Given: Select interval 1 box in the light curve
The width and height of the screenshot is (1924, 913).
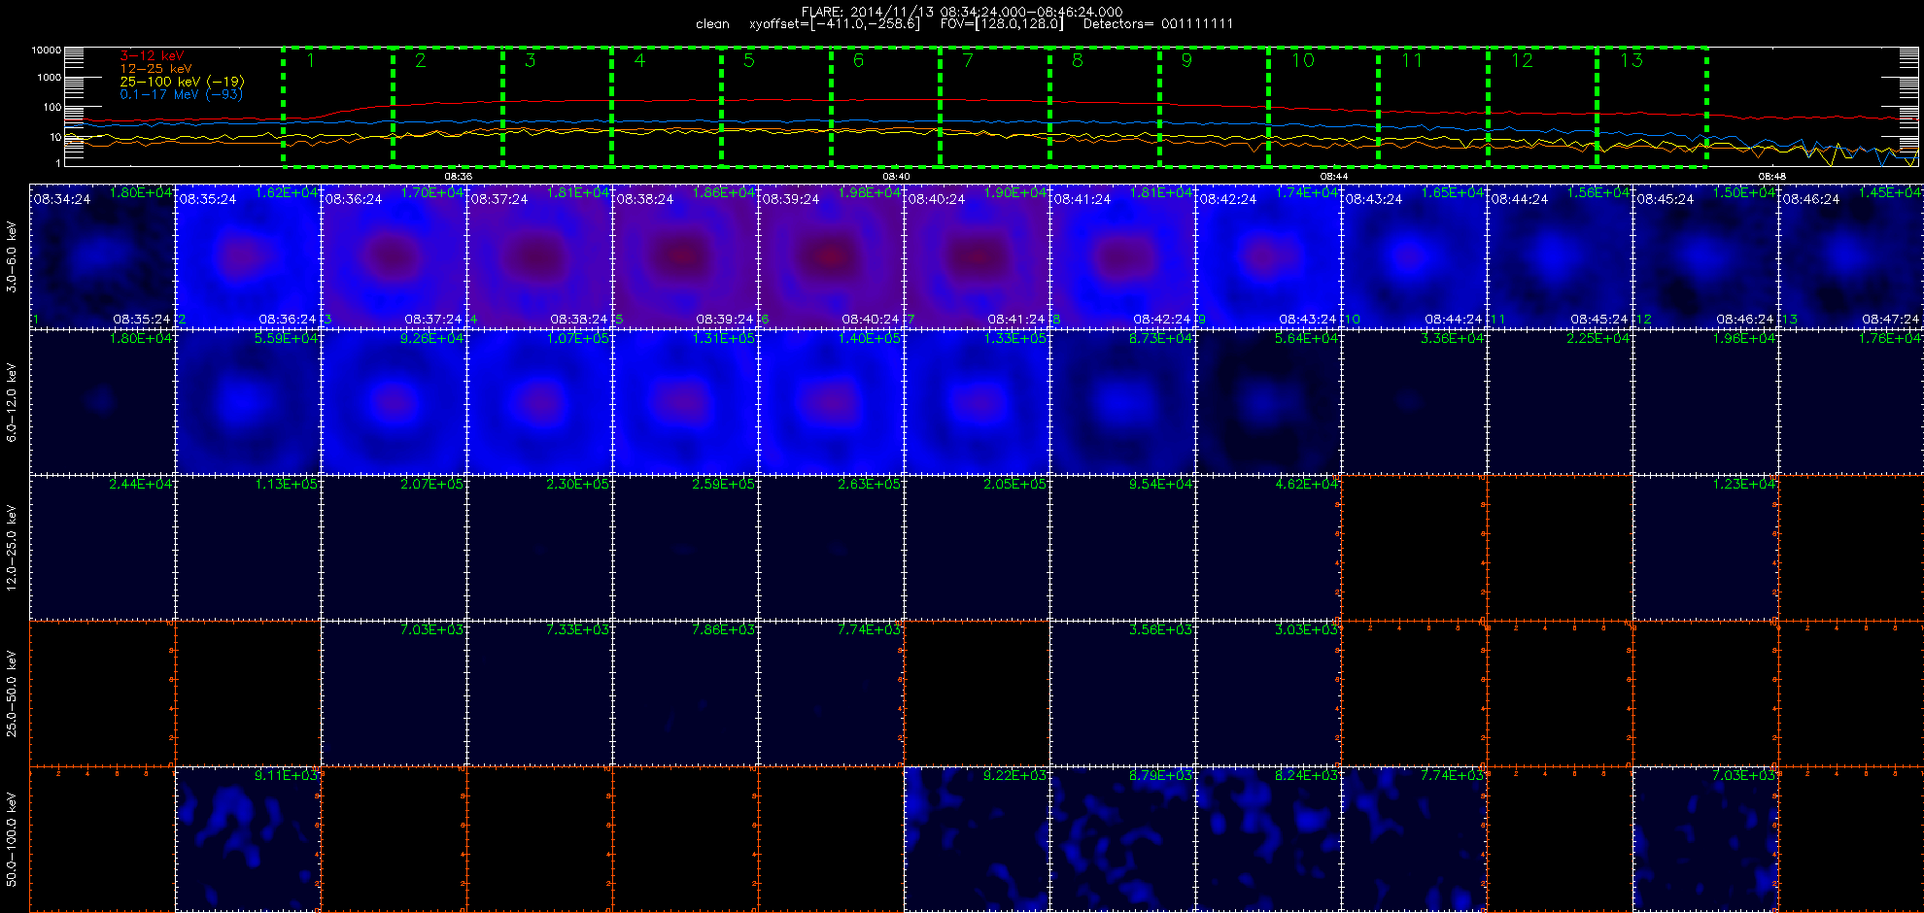Looking at the screenshot, I should (338, 106).
